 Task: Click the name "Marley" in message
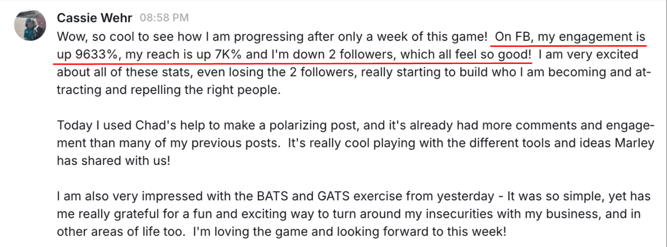[x=634, y=143]
